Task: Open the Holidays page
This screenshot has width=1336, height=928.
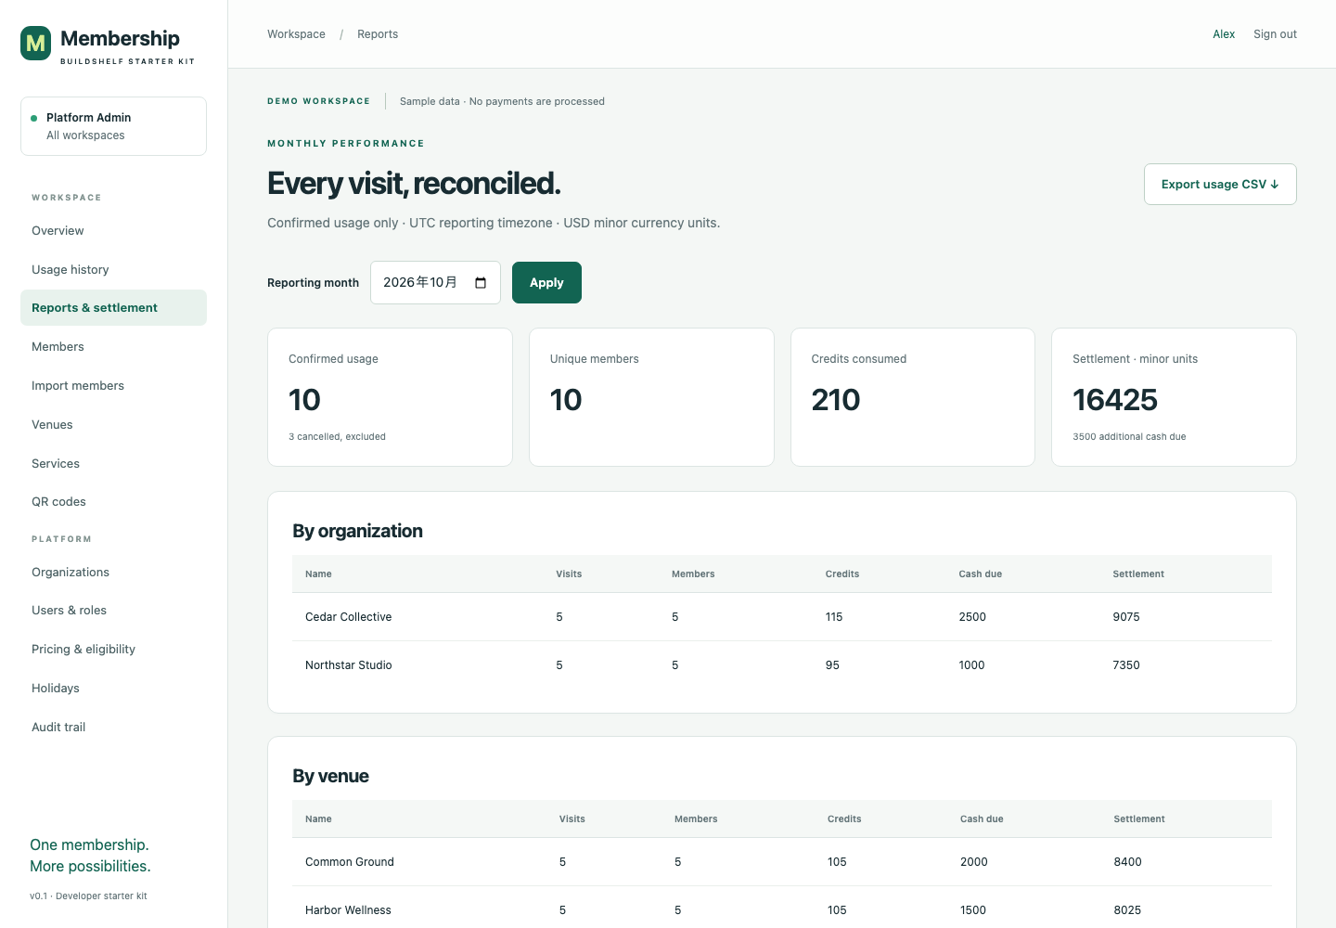Action: click(113, 688)
